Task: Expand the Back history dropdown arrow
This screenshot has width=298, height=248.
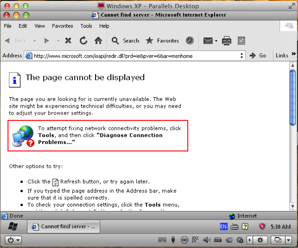Action: tap(35, 41)
